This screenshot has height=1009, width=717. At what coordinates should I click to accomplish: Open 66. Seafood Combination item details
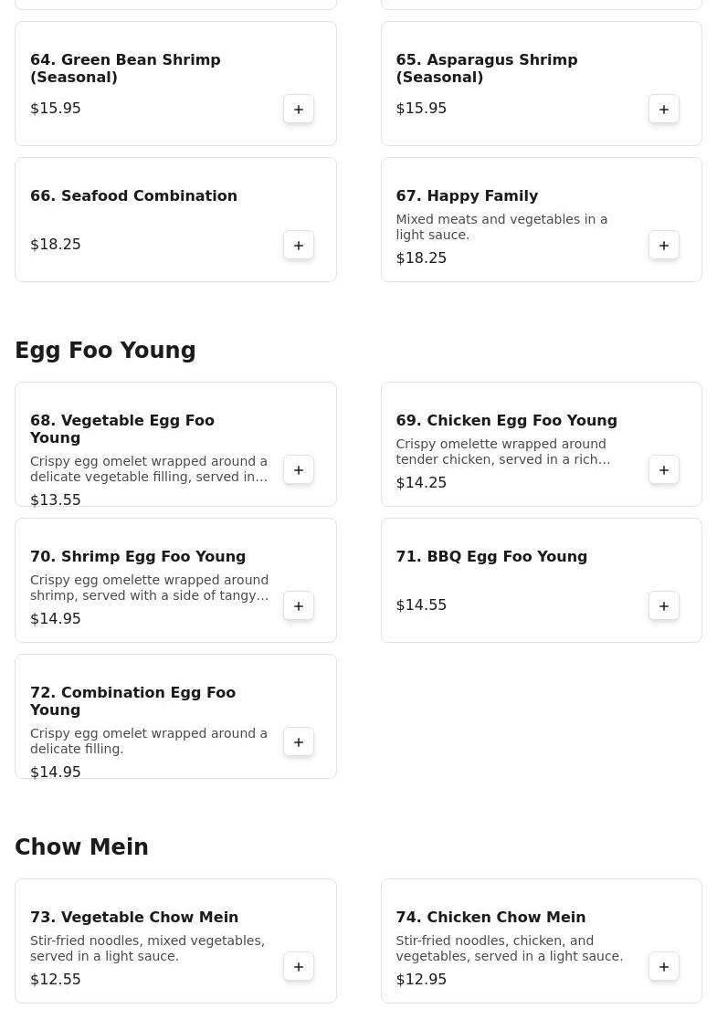point(133,196)
